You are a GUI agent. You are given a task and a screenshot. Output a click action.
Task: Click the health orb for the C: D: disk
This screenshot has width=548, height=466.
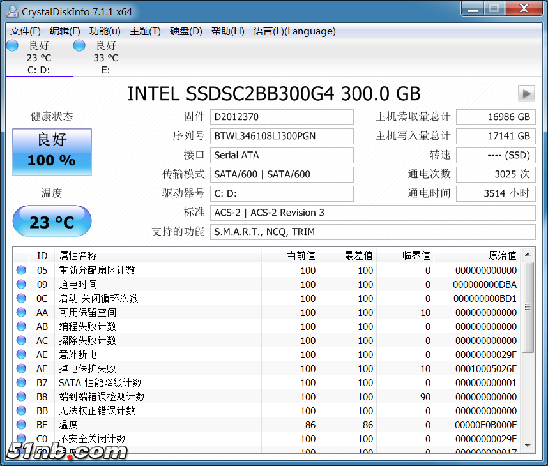click(12, 45)
